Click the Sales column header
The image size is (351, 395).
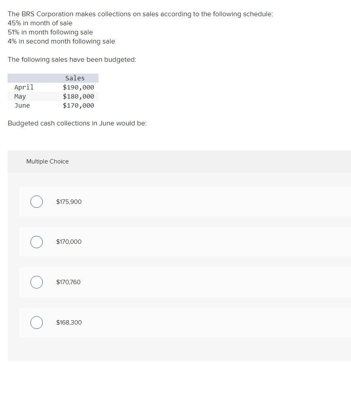75,78
